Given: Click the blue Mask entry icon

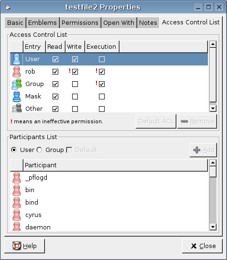Looking at the screenshot, I should pos(17,97).
